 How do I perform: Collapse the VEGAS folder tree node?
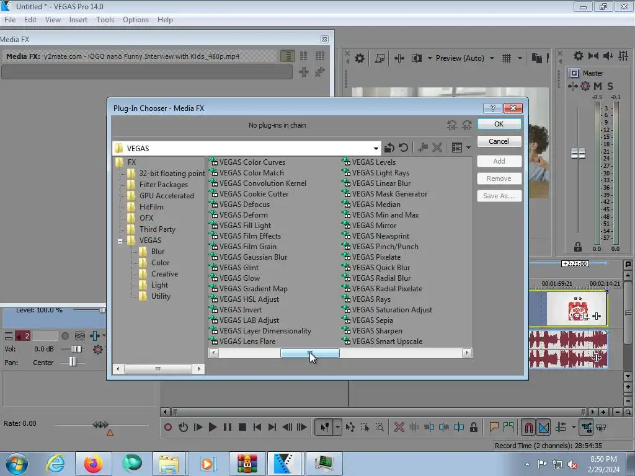120,241
